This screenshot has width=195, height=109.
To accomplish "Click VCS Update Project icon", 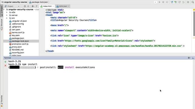I will 172,2.
